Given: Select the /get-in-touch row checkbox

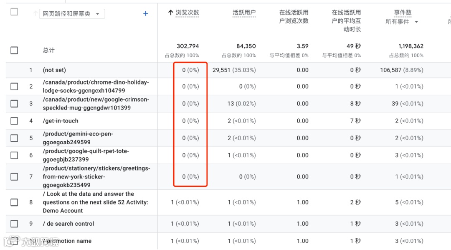Looking at the screenshot, I should coord(14,121).
